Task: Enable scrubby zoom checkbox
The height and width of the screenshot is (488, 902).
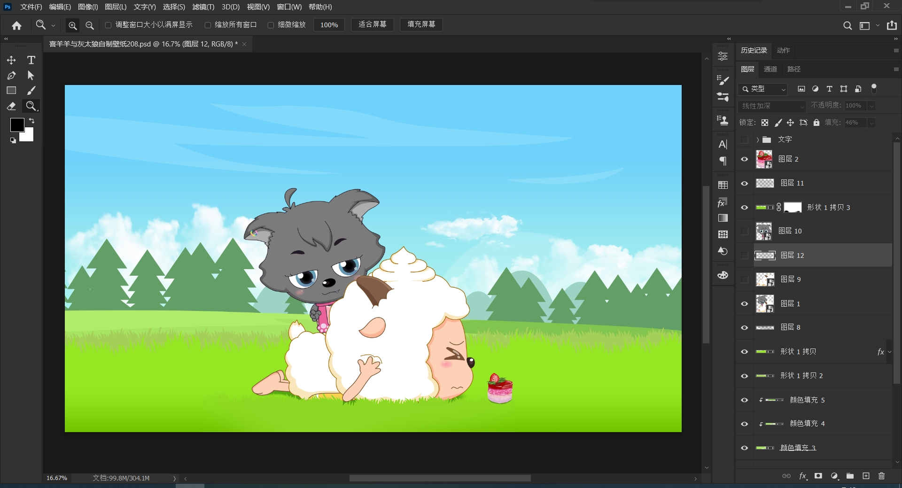Action: point(271,25)
